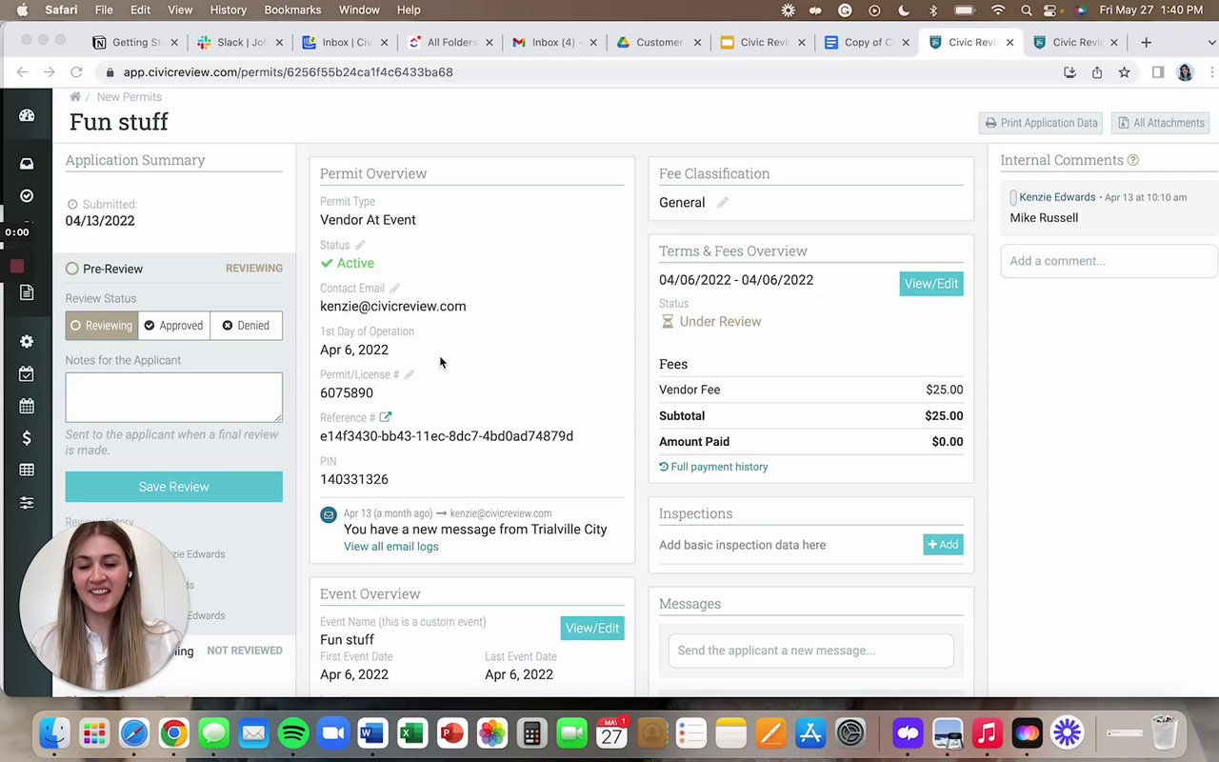Open a new browser tab with plus

tap(1146, 42)
